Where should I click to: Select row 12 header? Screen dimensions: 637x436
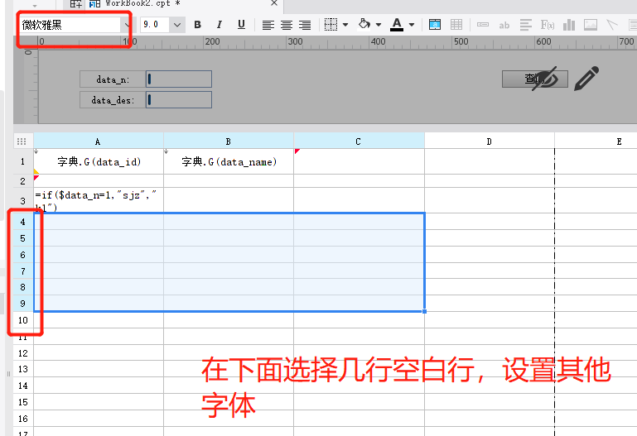(x=23, y=353)
